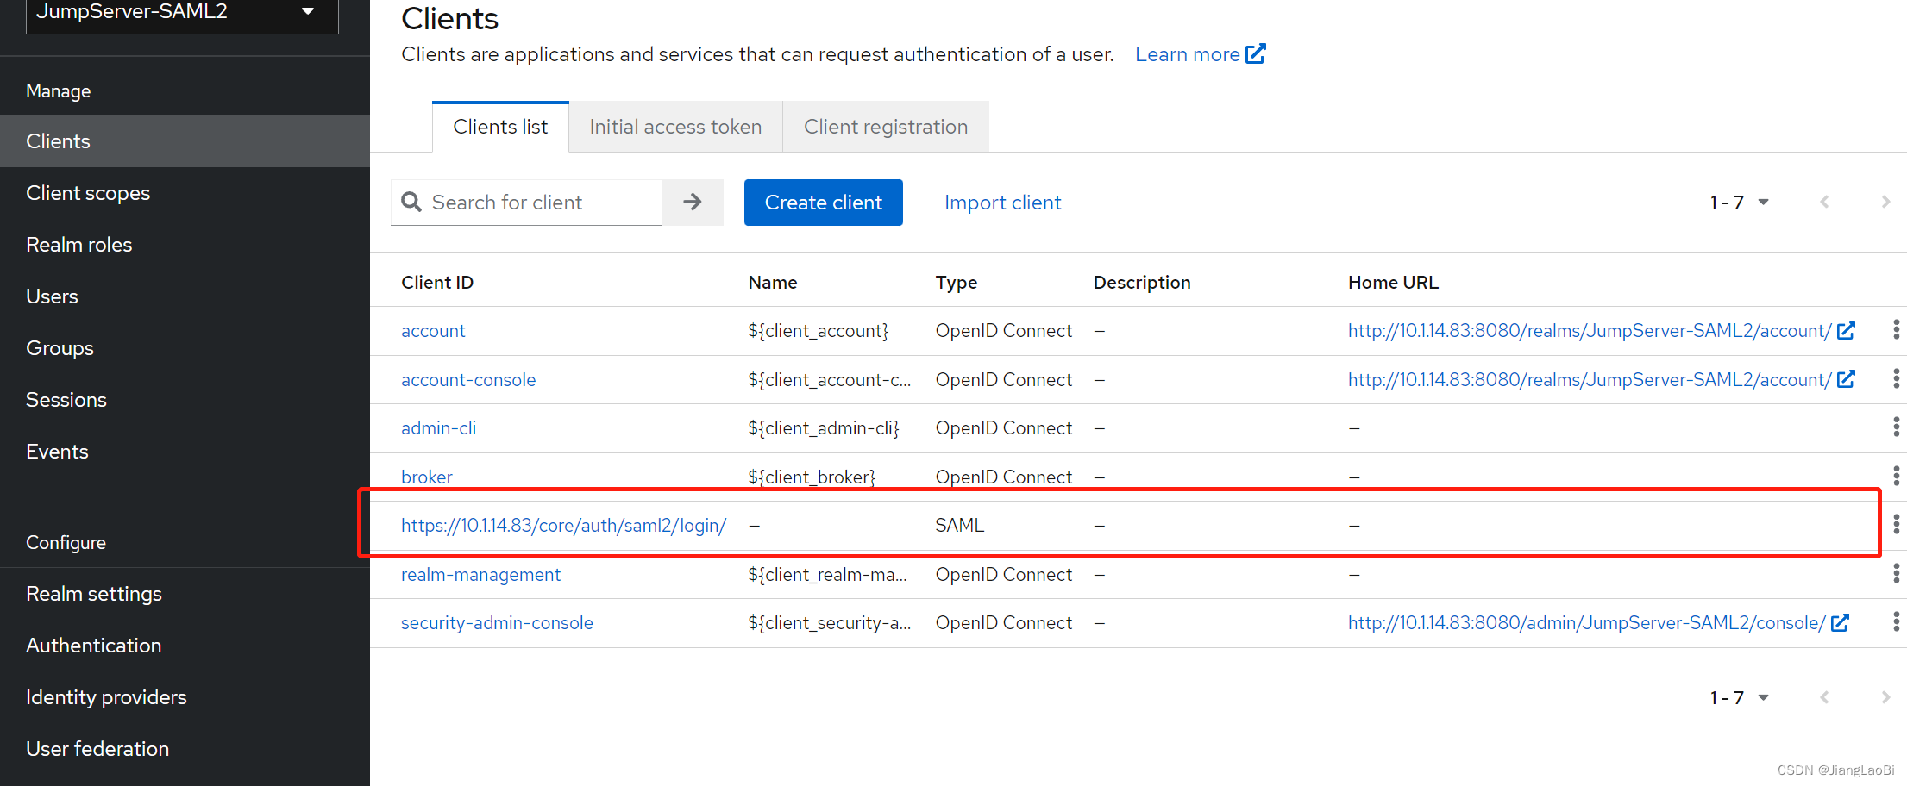1907x786 pixels.
Task: Open the security-admin-console Home URL external link
Action: (x=1841, y=622)
